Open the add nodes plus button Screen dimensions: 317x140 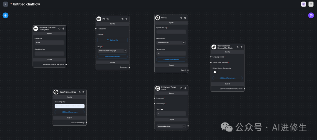coord(6,15)
